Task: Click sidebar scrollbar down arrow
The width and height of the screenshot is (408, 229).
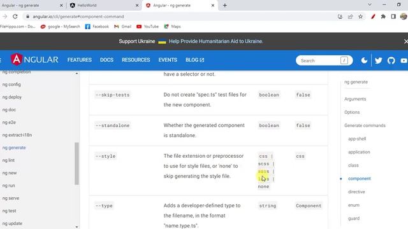Action: click(76, 226)
